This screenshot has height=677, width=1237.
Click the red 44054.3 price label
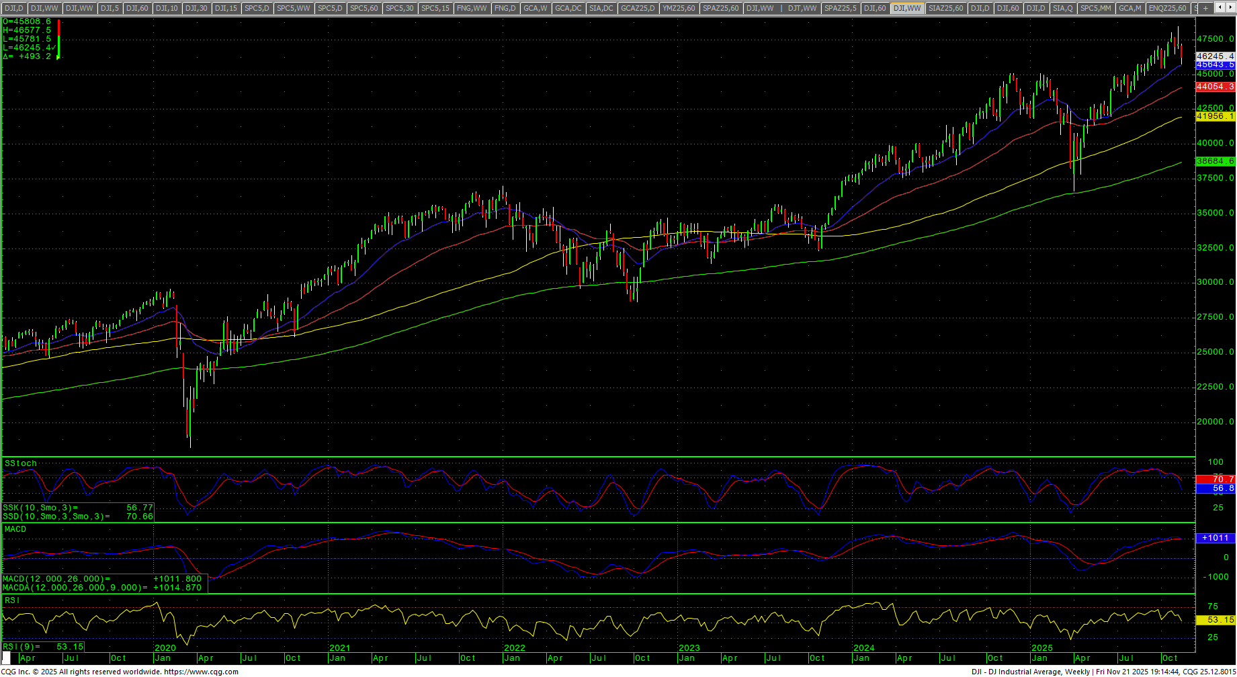click(x=1215, y=87)
